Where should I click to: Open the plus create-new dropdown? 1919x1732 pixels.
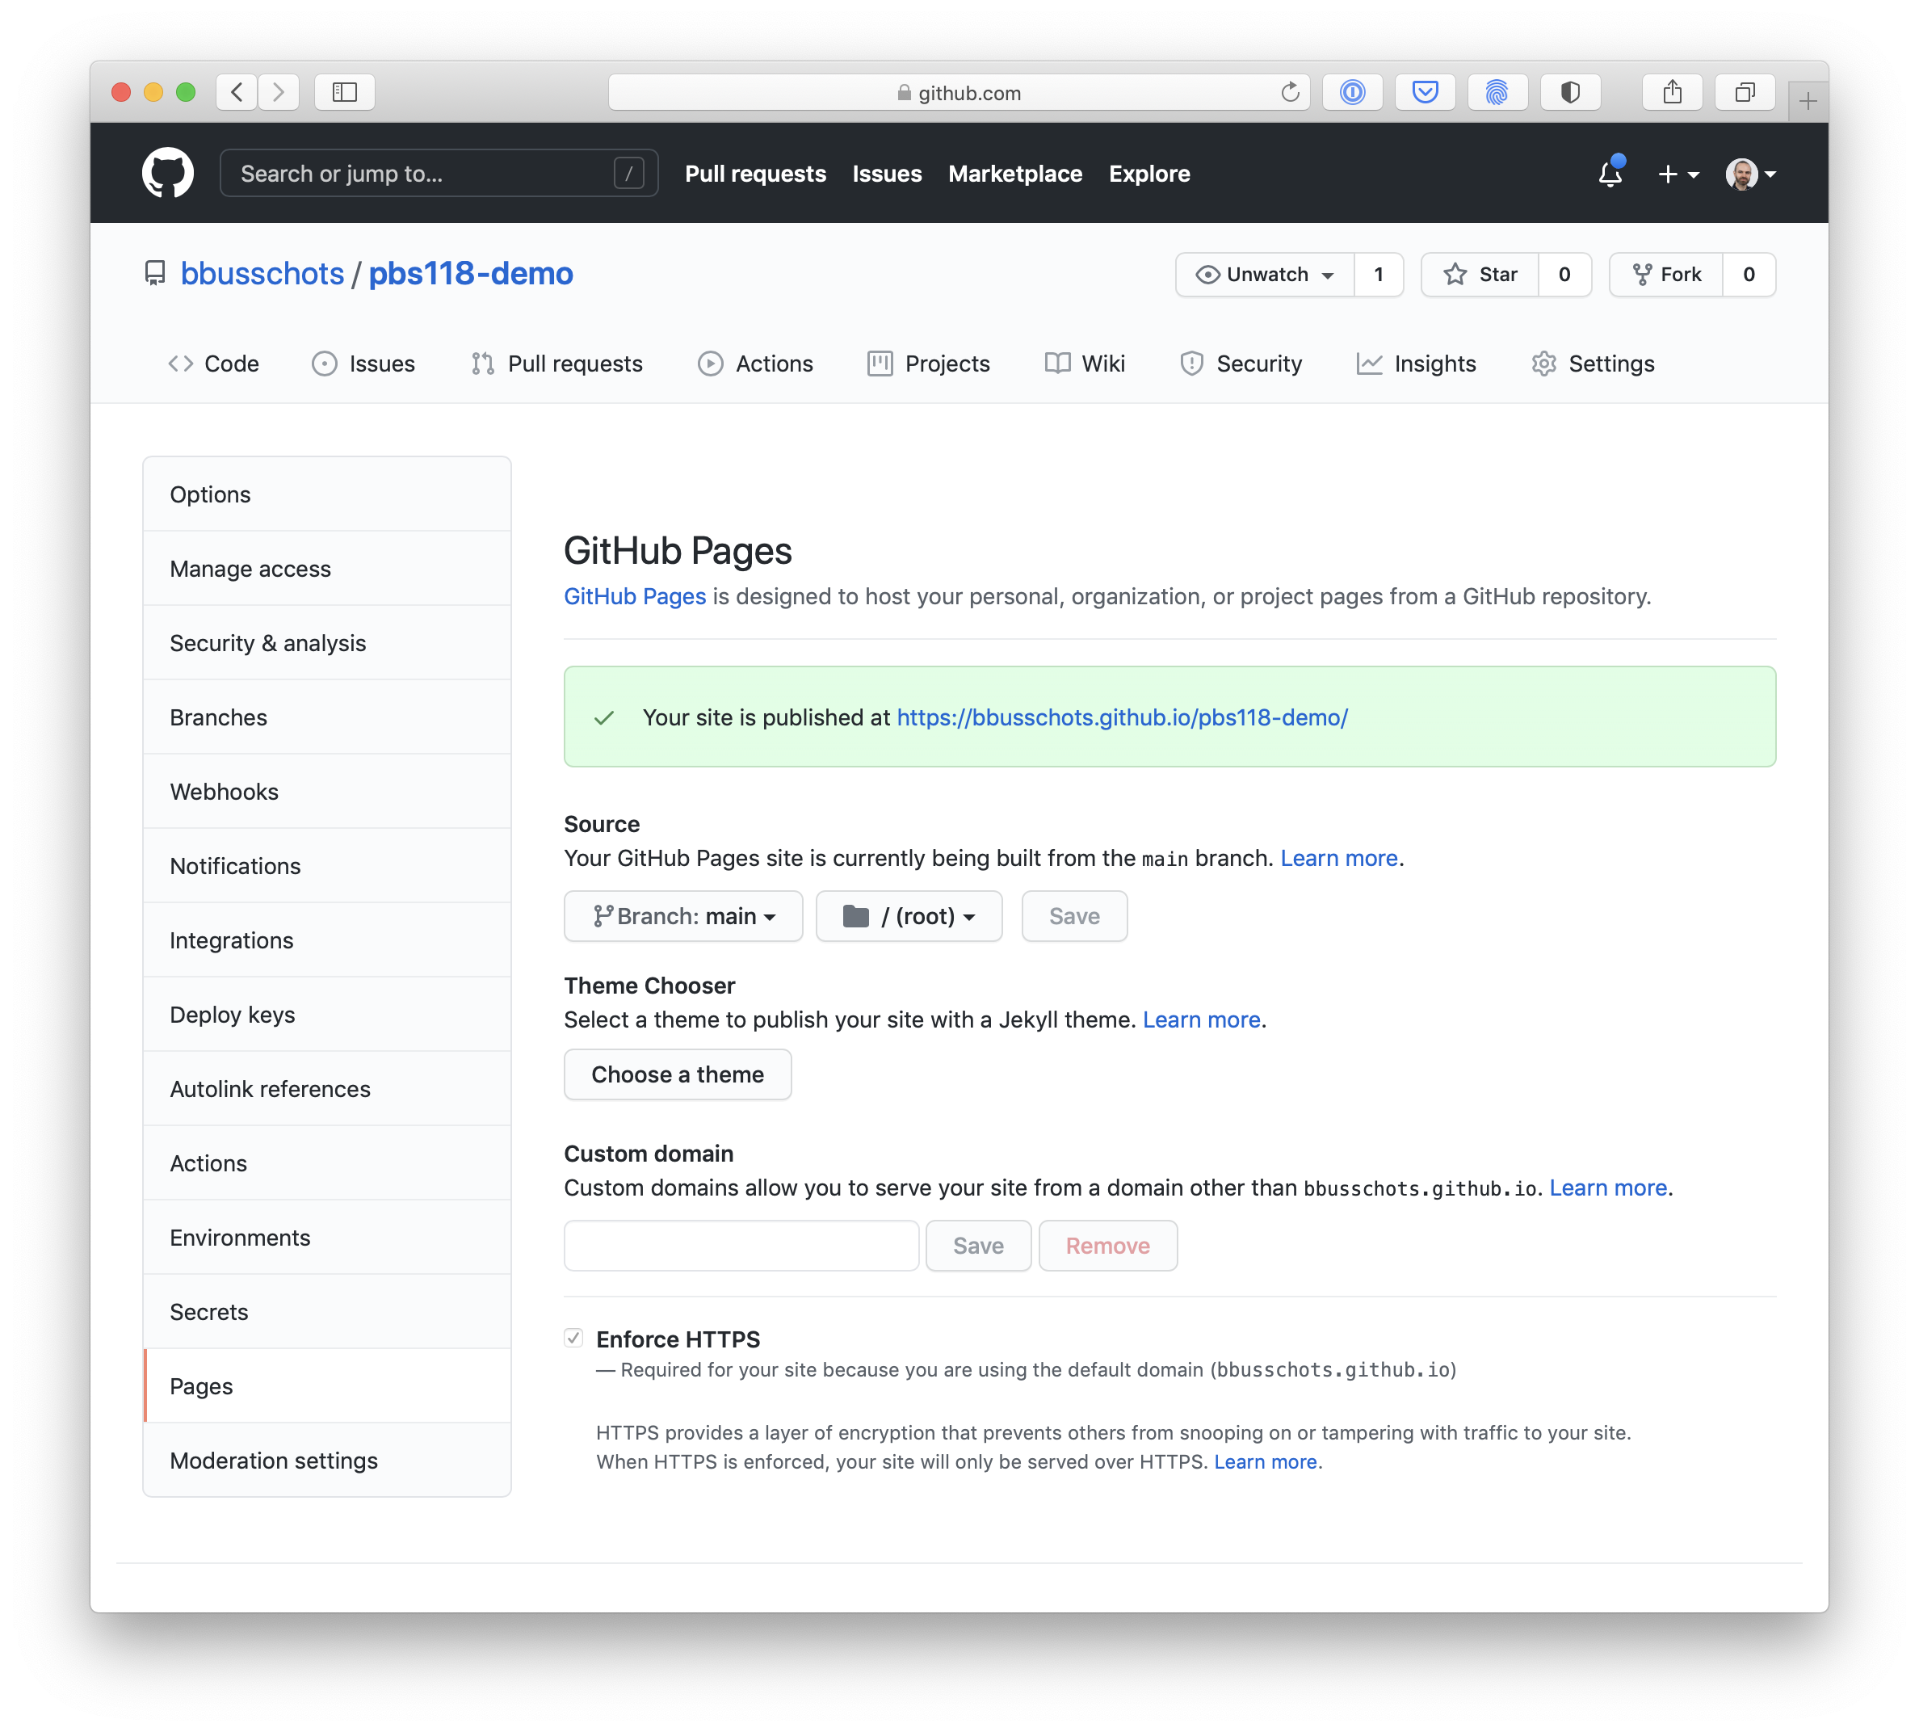(x=1678, y=174)
